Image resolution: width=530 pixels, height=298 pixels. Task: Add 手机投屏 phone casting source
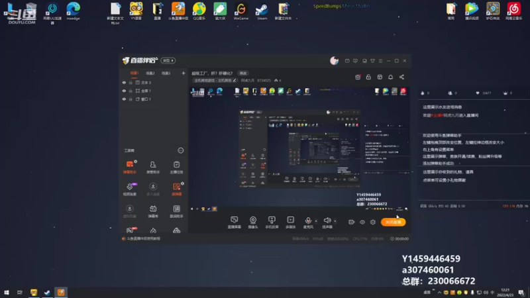(272, 223)
